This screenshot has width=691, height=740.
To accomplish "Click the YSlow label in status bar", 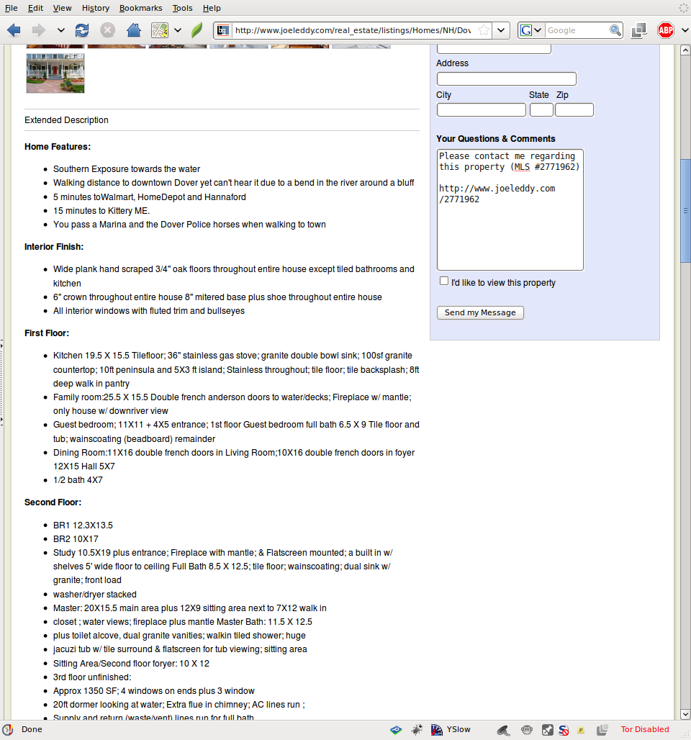I will [459, 730].
